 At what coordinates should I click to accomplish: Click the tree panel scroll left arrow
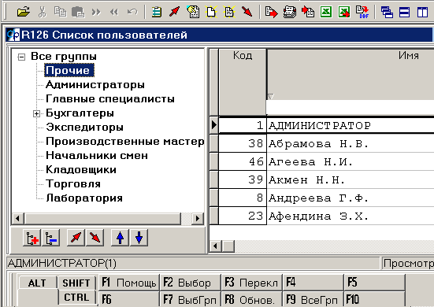point(17,219)
